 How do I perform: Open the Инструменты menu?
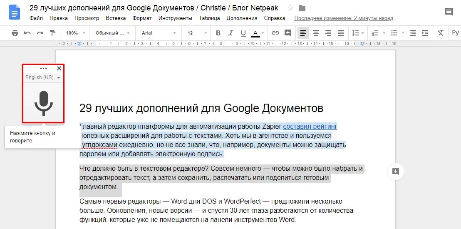tap(175, 18)
